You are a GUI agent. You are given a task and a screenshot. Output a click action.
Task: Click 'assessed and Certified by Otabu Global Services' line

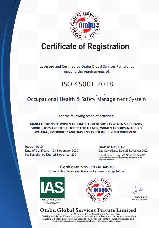tap(87, 67)
